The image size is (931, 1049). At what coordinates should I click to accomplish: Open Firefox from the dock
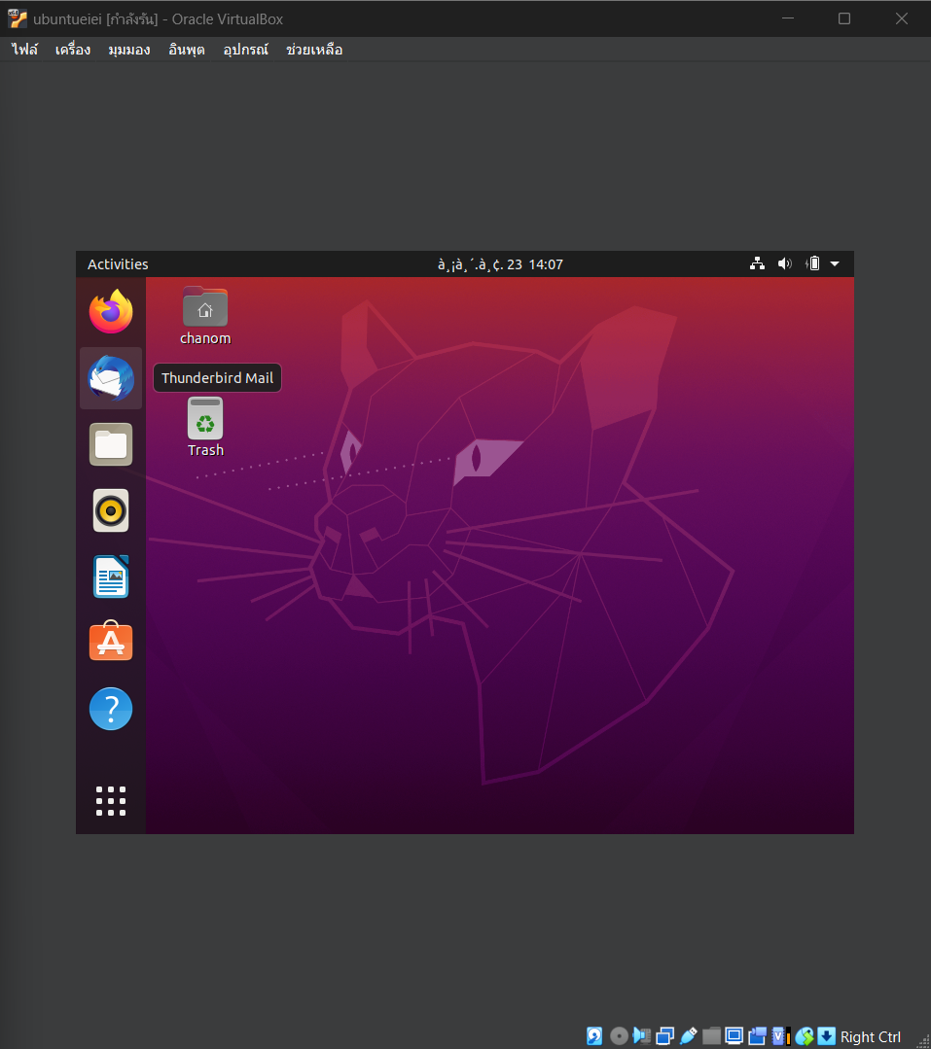pyautogui.click(x=110, y=311)
